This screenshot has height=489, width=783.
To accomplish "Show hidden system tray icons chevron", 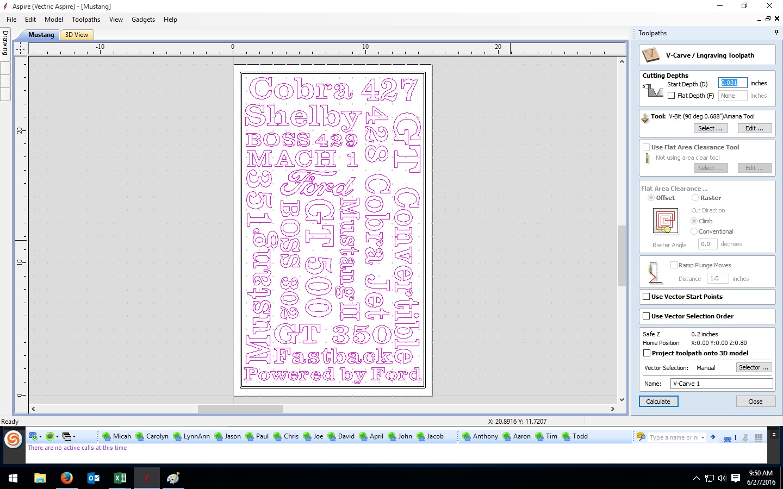I will 696,478.
